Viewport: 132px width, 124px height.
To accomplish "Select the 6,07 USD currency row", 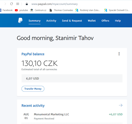I will (72, 78).
